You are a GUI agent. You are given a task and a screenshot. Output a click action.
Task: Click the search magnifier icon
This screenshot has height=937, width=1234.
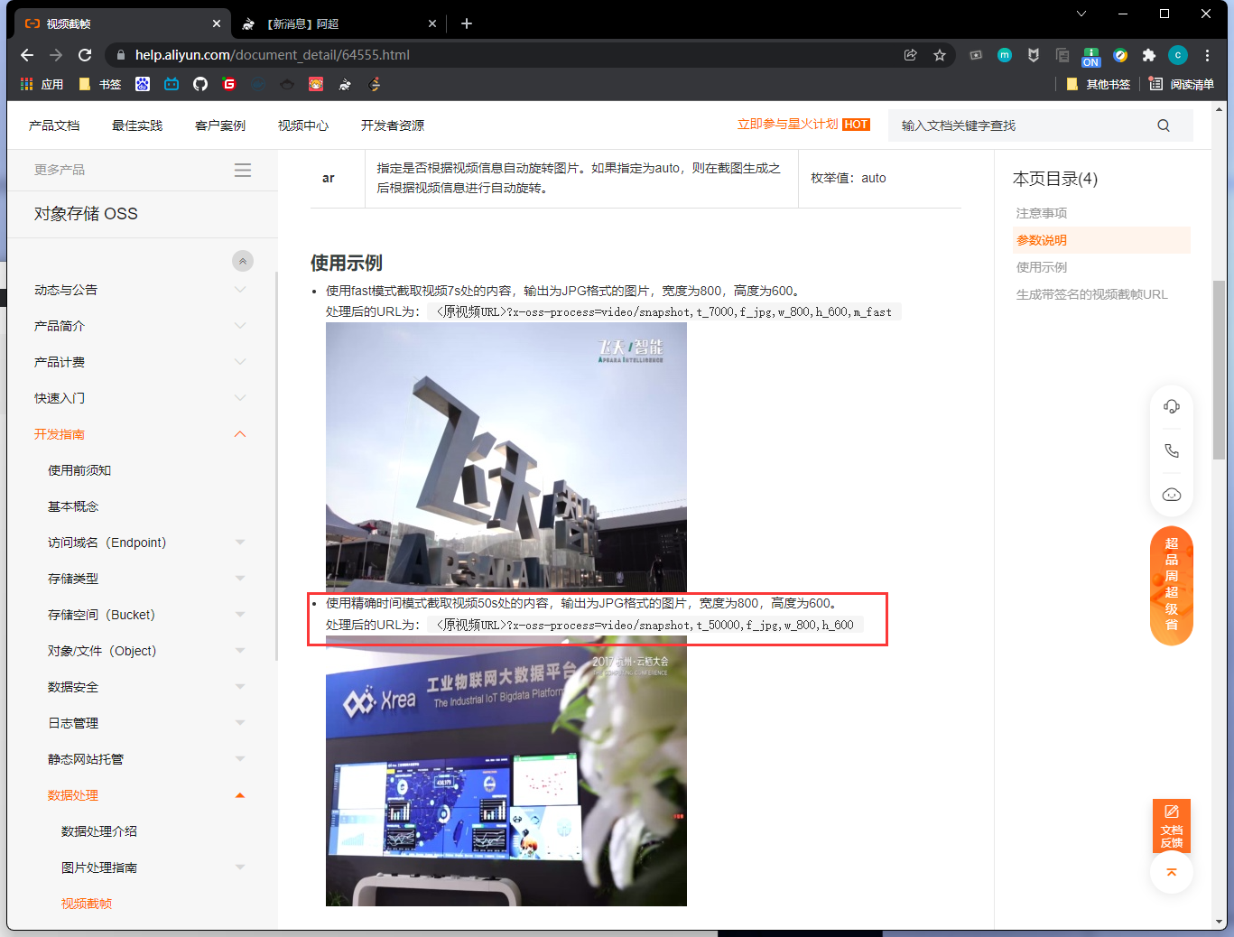1163,125
